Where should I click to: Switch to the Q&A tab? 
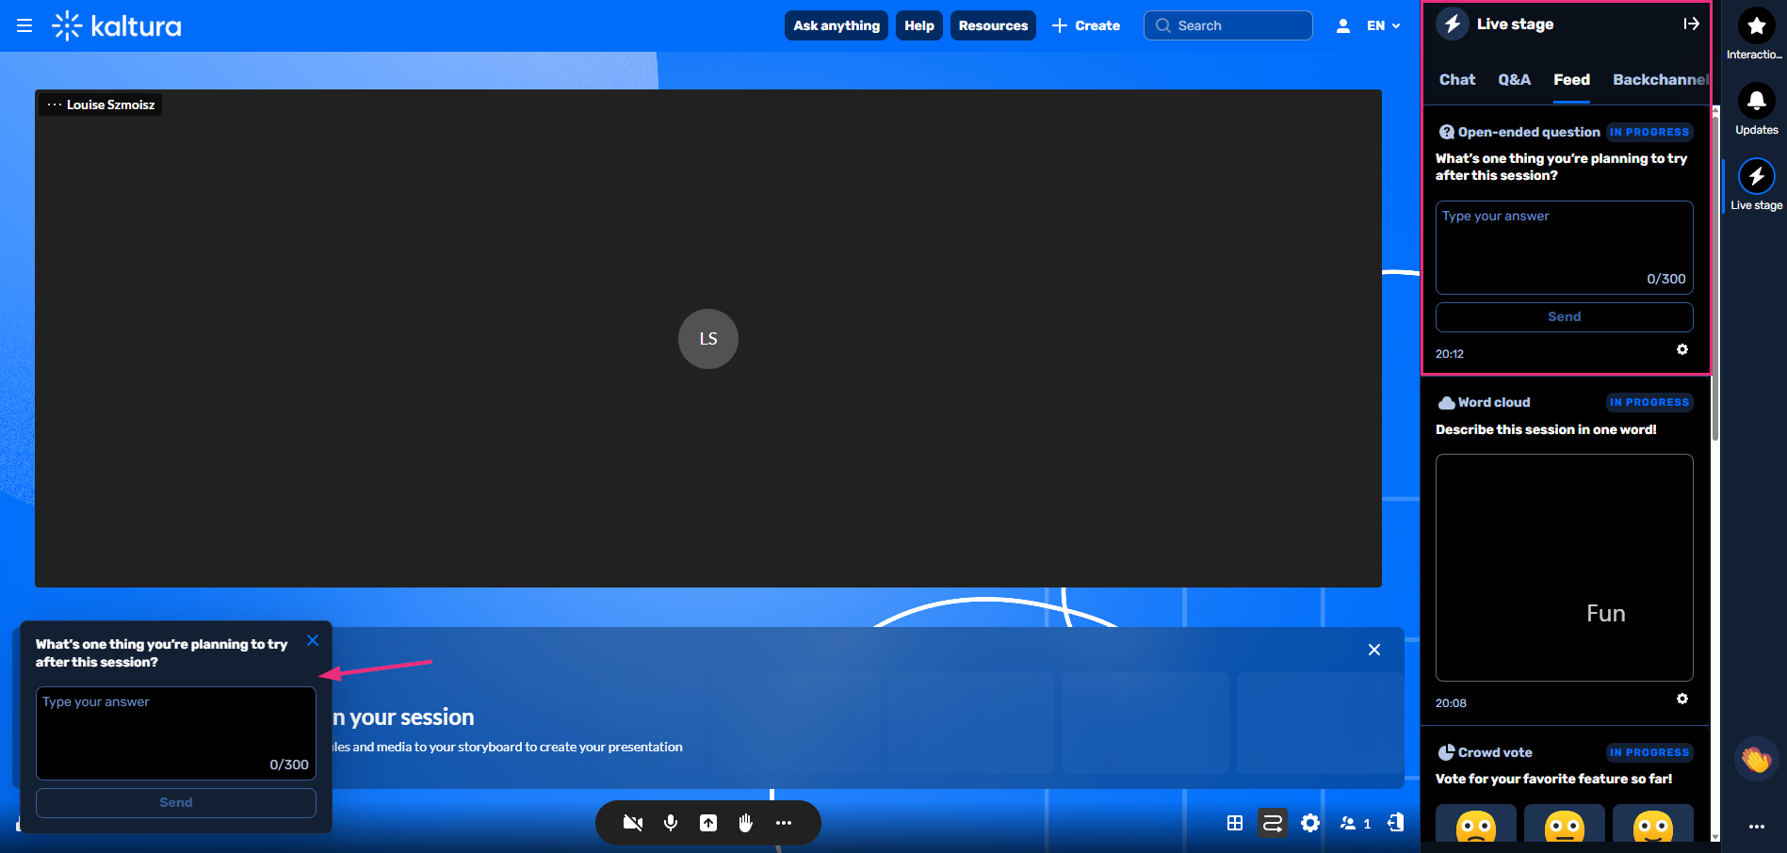coord(1514,80)
